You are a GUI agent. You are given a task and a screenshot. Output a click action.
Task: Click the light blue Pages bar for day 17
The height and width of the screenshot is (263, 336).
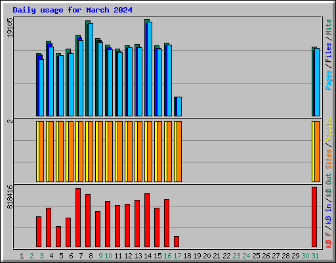coord(179,107)
